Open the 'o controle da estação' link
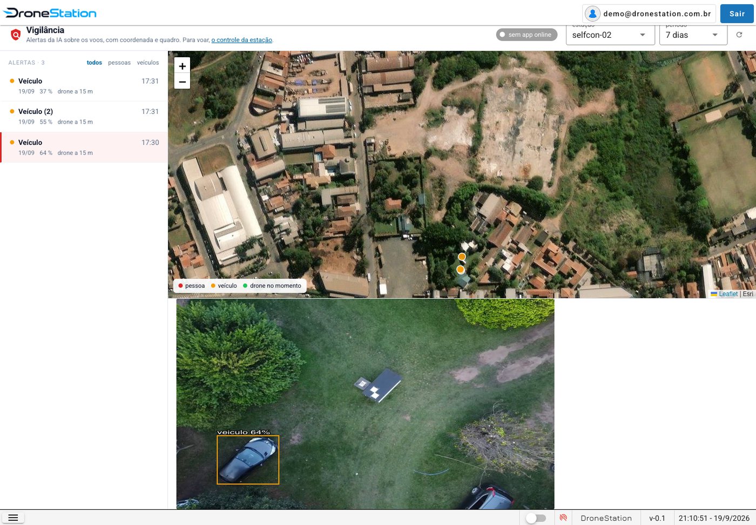756x525 pixels. coord(242,40)
